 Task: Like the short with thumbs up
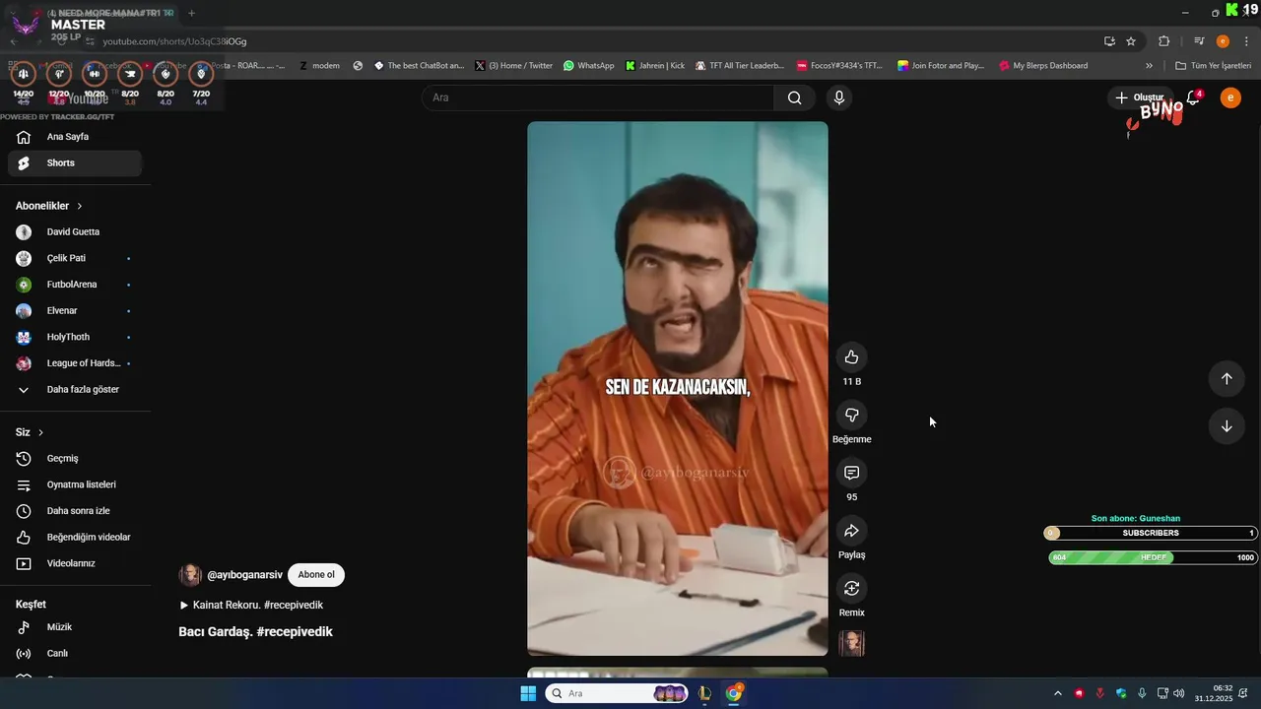(x=852, y=357)
